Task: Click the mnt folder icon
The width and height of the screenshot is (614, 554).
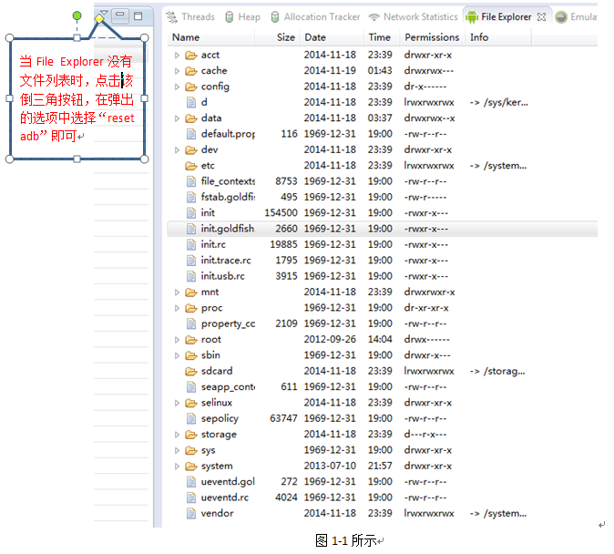Action: (190, 292)
